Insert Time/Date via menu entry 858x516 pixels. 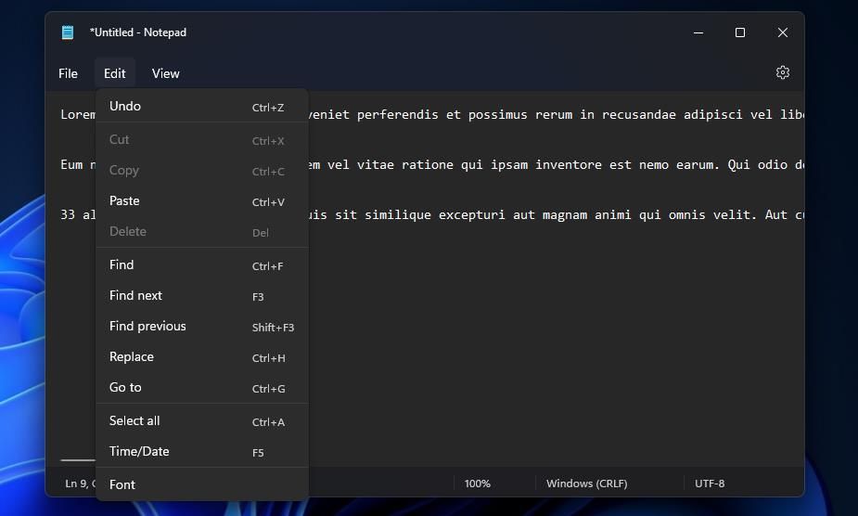pyautogui.click(x=202, y=452)
